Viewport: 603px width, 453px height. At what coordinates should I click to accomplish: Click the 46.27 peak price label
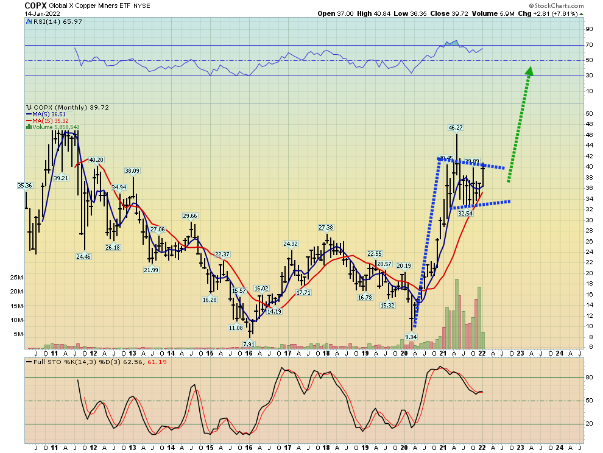[x=456, y=128]
